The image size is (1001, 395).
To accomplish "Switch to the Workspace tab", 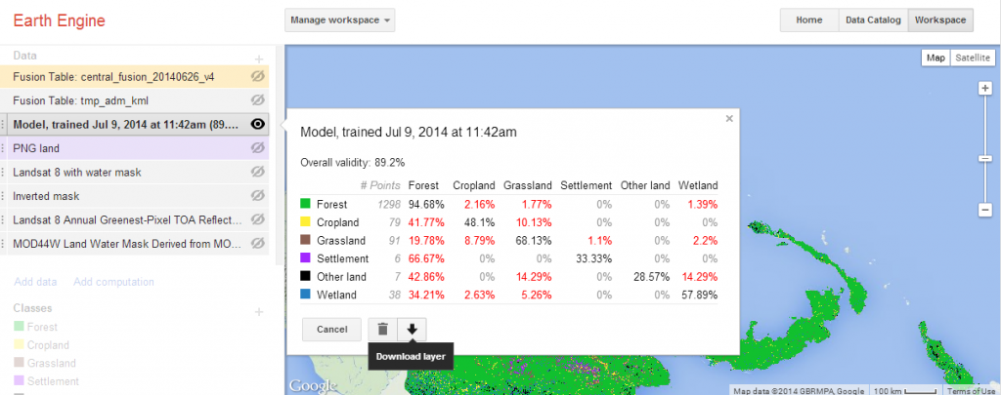I will pos(940,20).
